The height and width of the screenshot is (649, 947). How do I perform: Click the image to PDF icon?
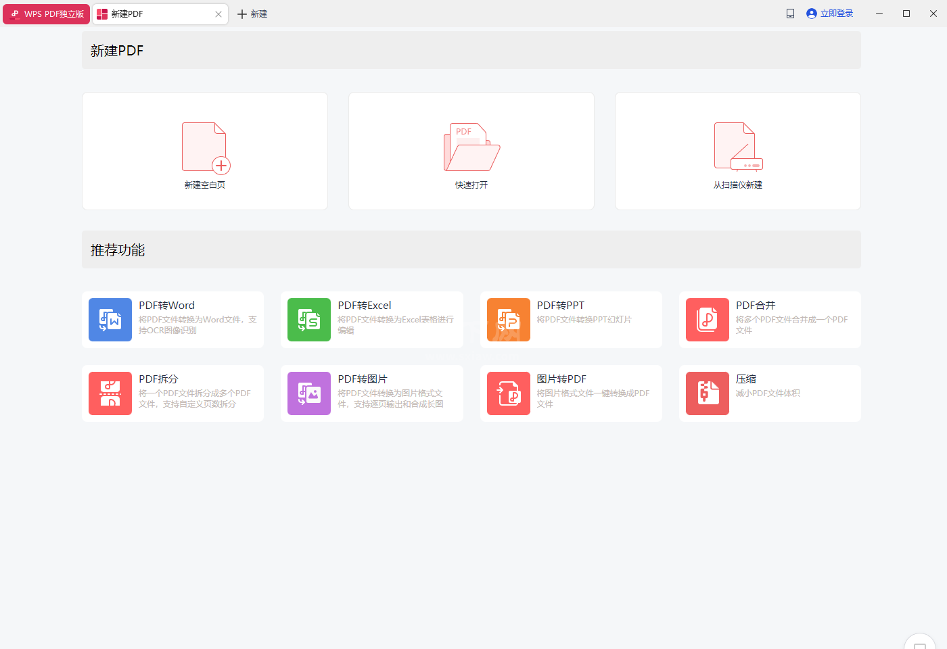(x=509, y=393)
